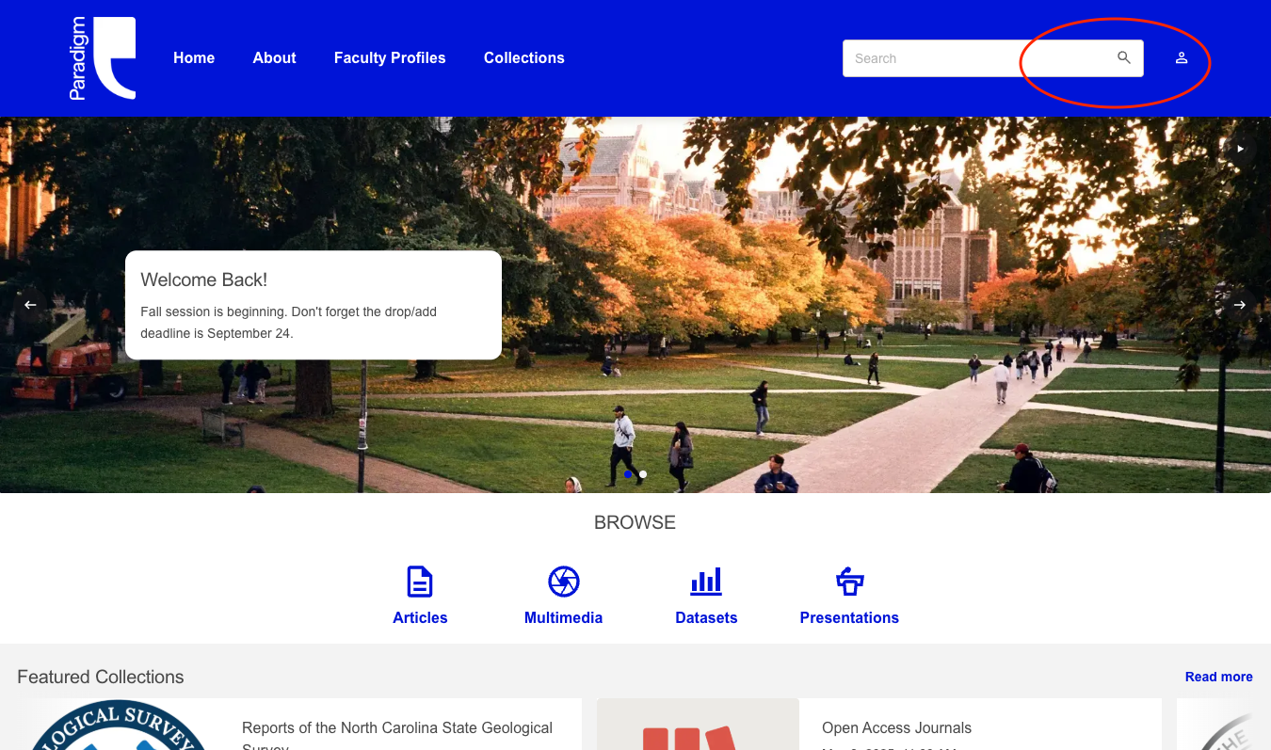Browse the Multimedia link
Image resolution: width=1271 pixels, height=750 pixels.
pyautogui.click(x=563, y=618)
